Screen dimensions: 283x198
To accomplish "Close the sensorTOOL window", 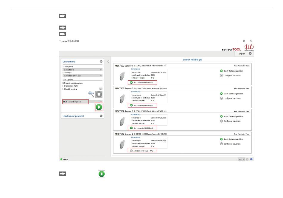I will click(x=251, y=41).
